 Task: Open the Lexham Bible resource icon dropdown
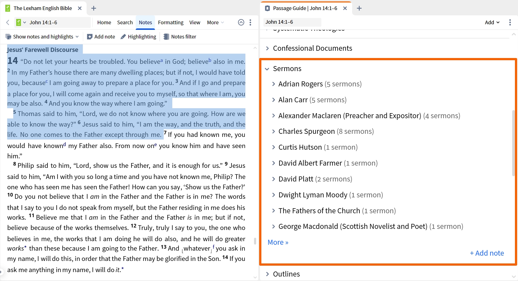pos(21,22)
